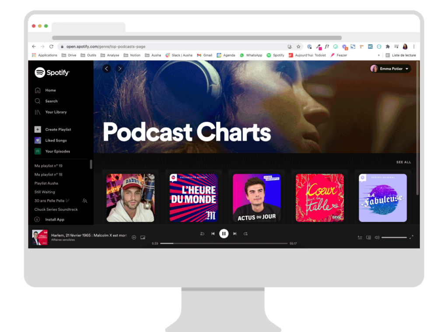The height and width of the screenshot is (332, 448).
Task: Add current episode to Your Episodes
Action: click(x=134, y=237)
